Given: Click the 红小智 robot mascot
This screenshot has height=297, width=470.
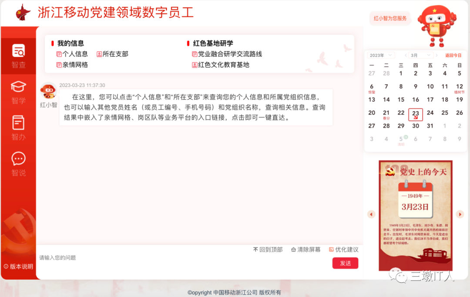Looking at the screenshot, I should [x=436, y=26].
